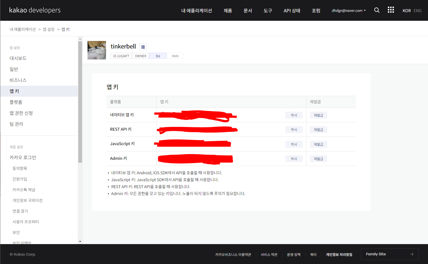The width and height of the screenshot is (428, 264).
Task: Click the sidebar scrollbar thumb
Action: (80, 102)
